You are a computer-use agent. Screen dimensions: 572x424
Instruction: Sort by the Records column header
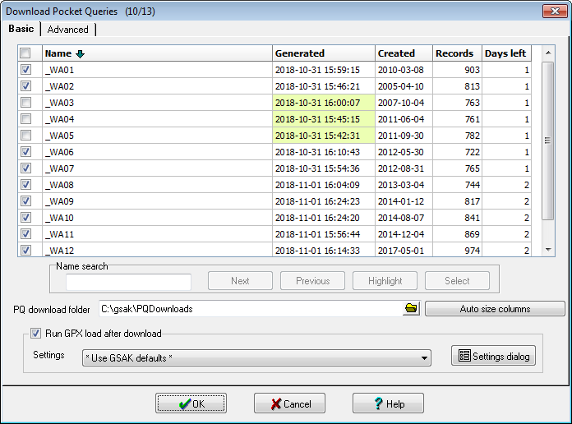click(x=458, y=53)
